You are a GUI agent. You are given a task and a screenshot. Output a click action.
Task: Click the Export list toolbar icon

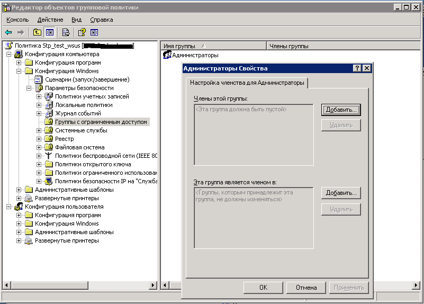point(66,32)
